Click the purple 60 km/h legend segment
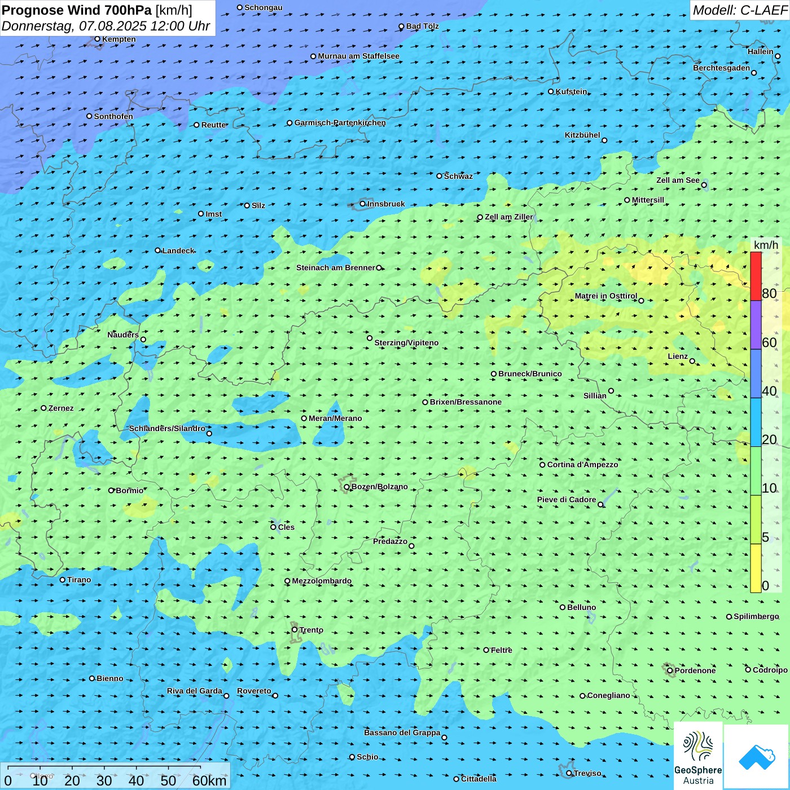 (x=756, y=324)
